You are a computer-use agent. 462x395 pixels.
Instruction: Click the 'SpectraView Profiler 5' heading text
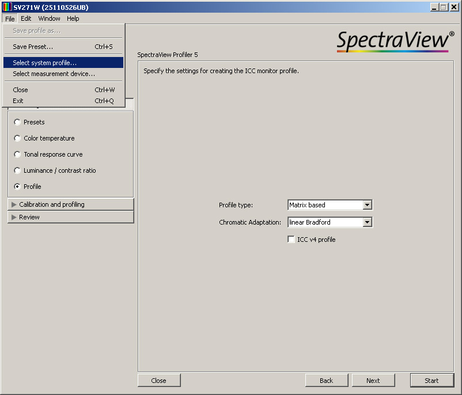pyautogui.click(x=168, y=55)
